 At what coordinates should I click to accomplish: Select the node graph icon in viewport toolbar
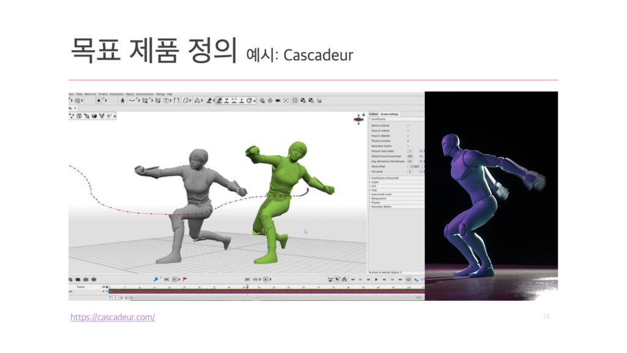click(x=72, y=116)
